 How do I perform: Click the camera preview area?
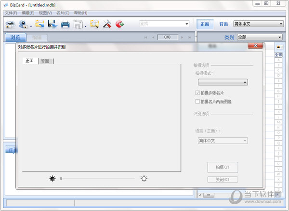click(102, 118)
